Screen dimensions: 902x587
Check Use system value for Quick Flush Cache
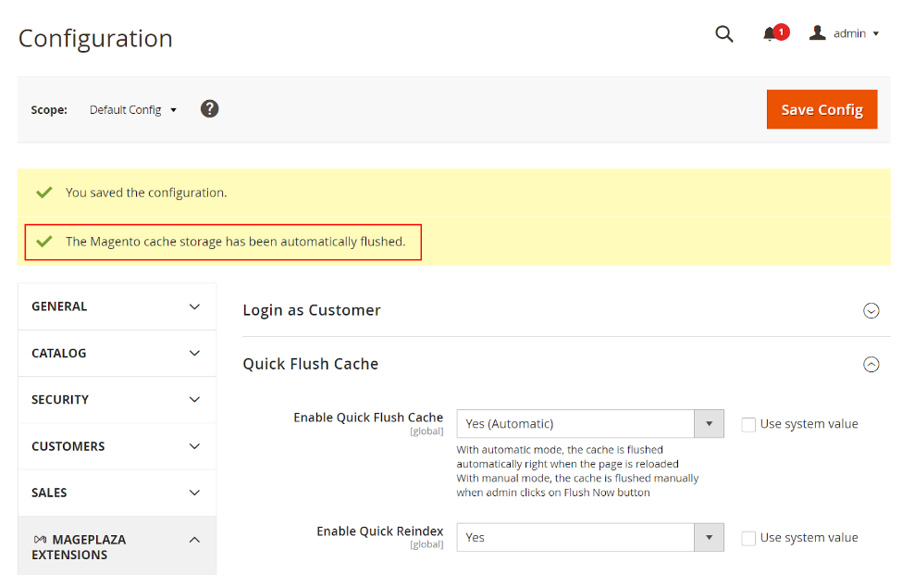[748, 425]
